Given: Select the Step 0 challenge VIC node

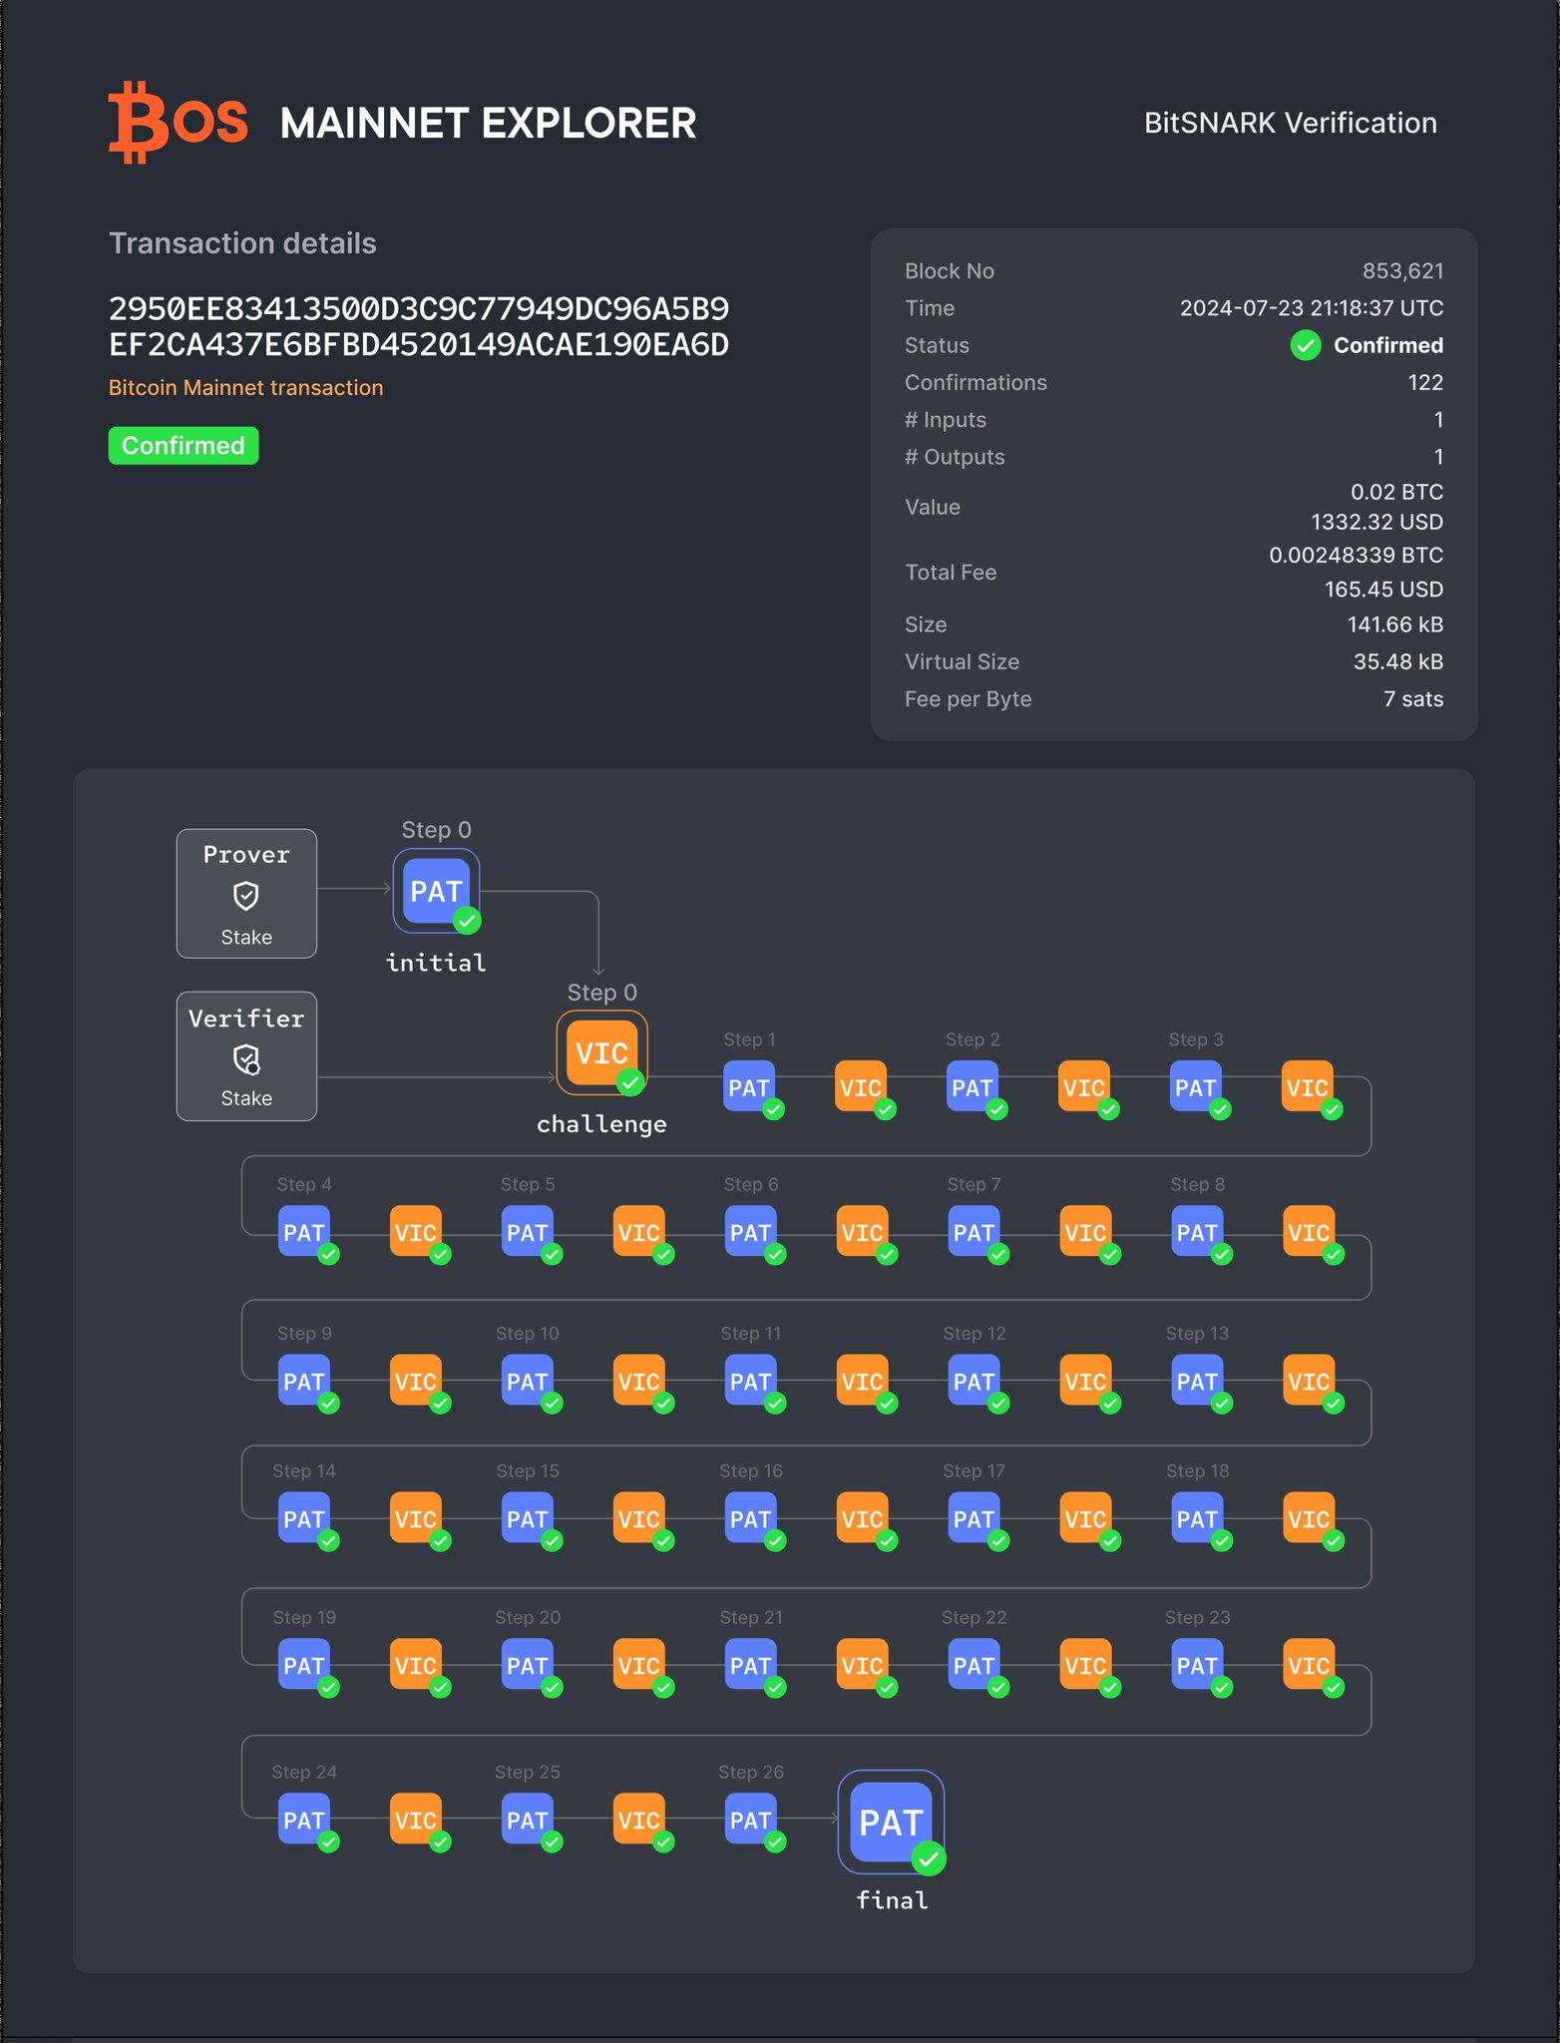Looking at the screenshot, I should [x=601, y=1053].
